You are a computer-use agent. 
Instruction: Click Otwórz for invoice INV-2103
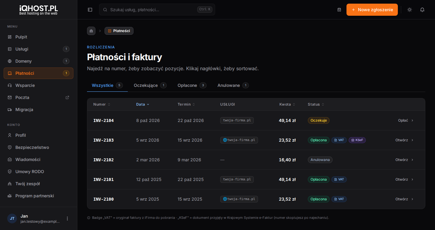tap(404, 140)
